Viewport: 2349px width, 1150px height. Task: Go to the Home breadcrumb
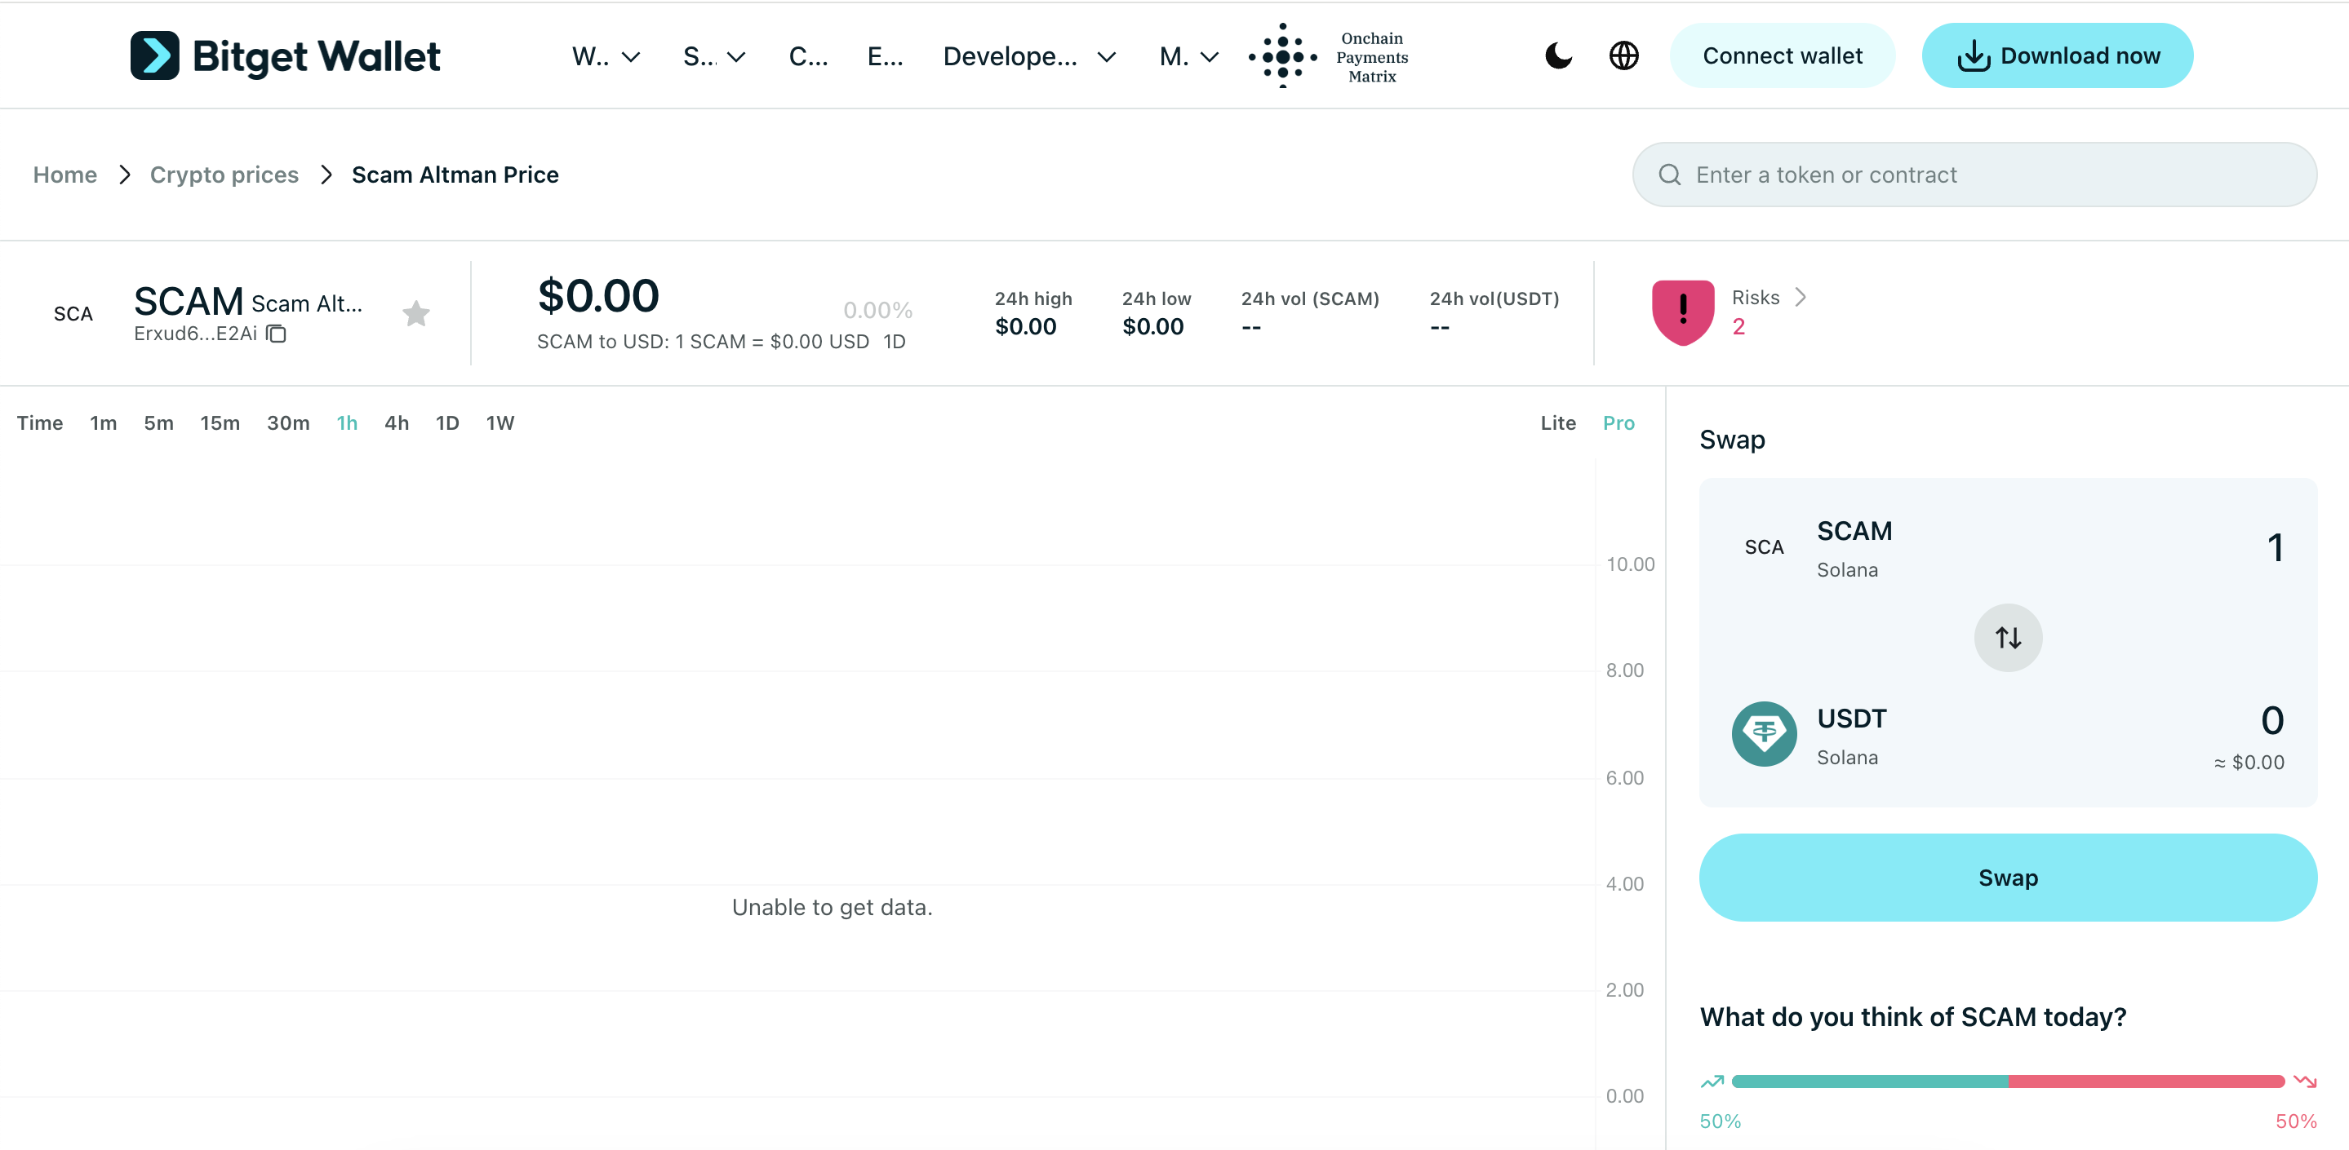coord(64,175)
